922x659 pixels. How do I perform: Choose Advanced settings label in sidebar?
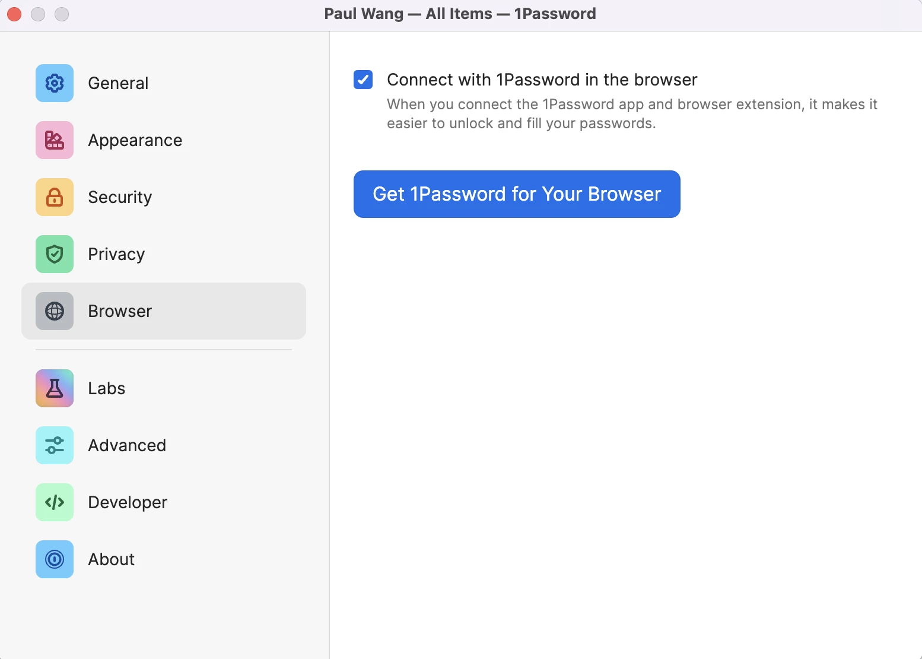coord(127,445)
